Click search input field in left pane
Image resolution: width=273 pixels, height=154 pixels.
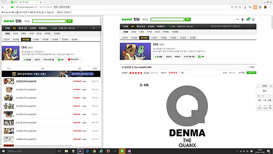coord(49,21)
